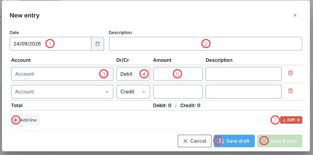Click the Account column header

[x=21, y=60]
